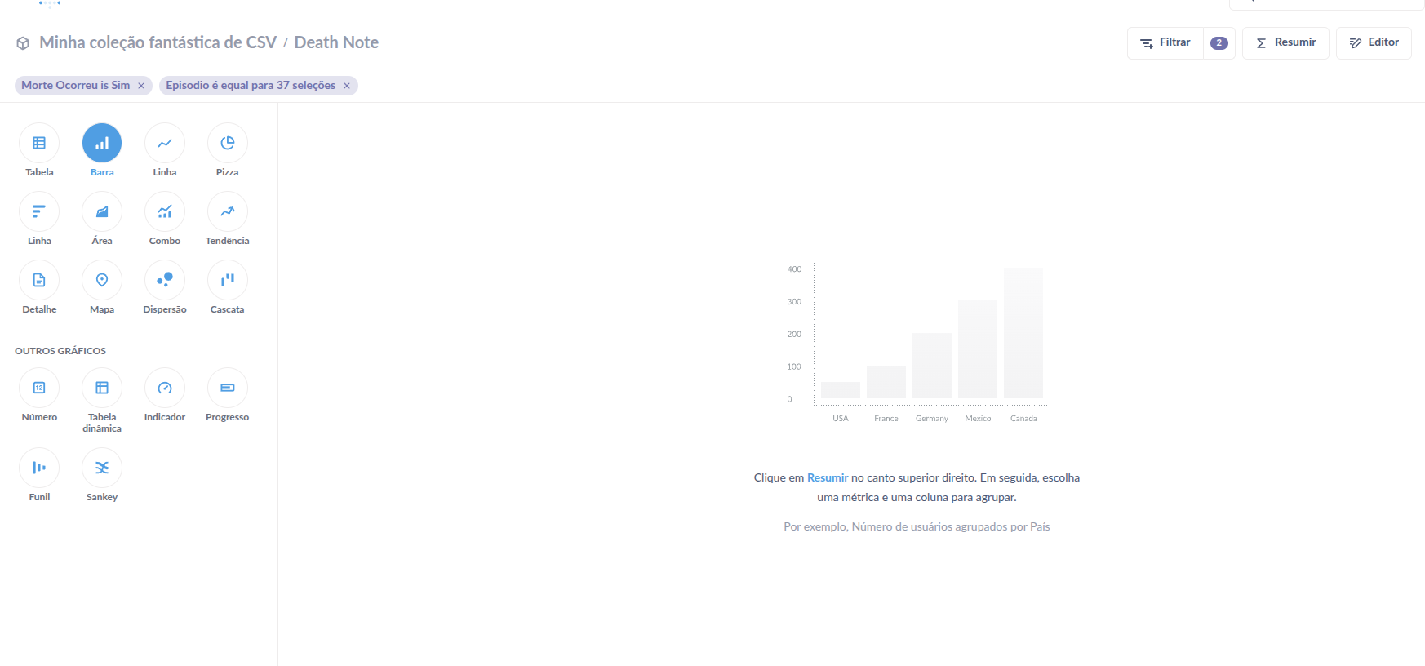Pick the Cascata waterfall chart

(x=227, y=281)
